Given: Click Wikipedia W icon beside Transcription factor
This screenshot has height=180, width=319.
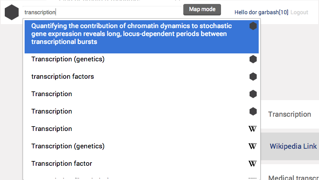Looking at the screenshot, I should [252, 163].
